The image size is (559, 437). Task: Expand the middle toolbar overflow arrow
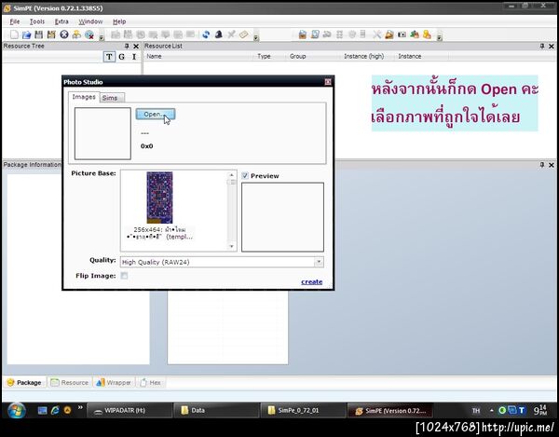(256, 37)
